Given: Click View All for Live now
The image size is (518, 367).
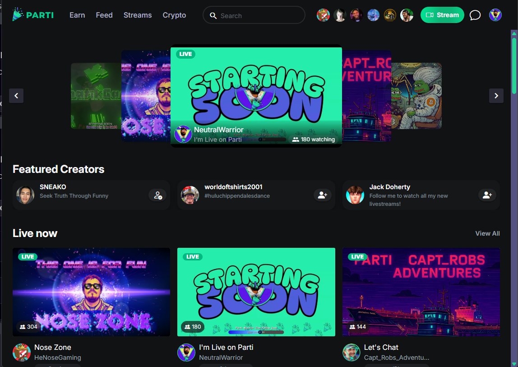Looking at the screenshot, I should pyautogui.click(x=487, y=233).
